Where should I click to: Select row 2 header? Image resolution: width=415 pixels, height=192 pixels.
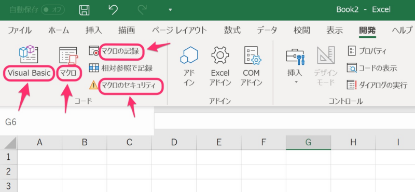point(8,172)
